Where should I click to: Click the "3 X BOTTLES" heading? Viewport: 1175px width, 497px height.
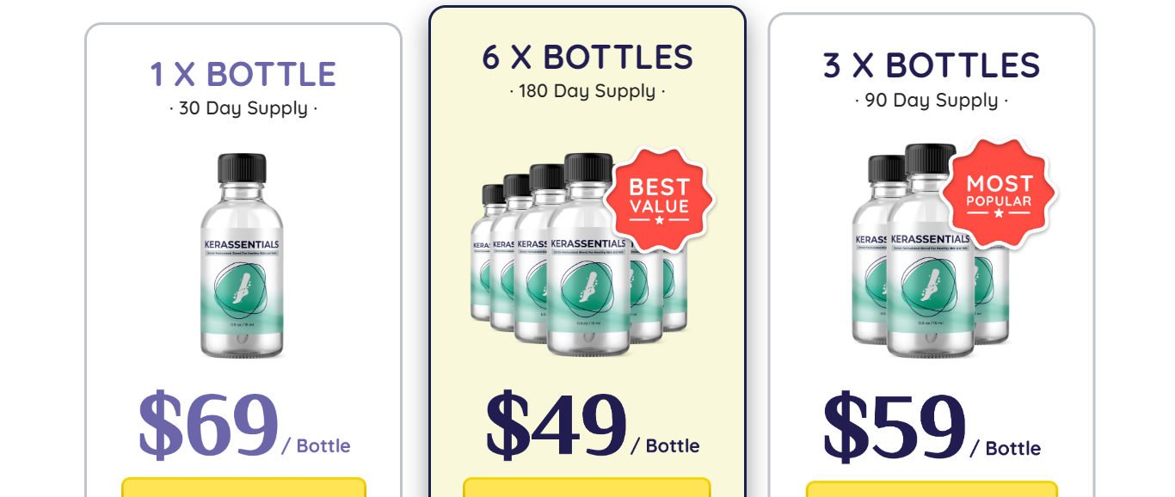pyautogui.click(x=932, y=65)
